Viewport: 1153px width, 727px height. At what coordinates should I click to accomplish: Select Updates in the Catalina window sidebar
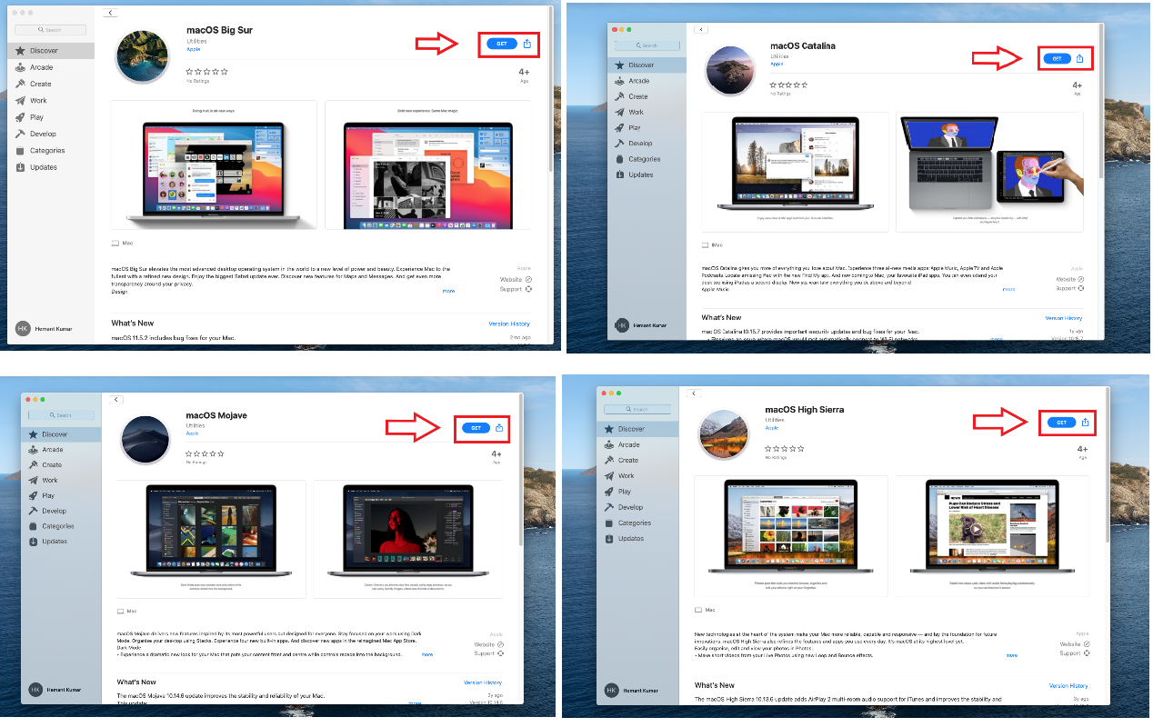(x=640, y=174)
